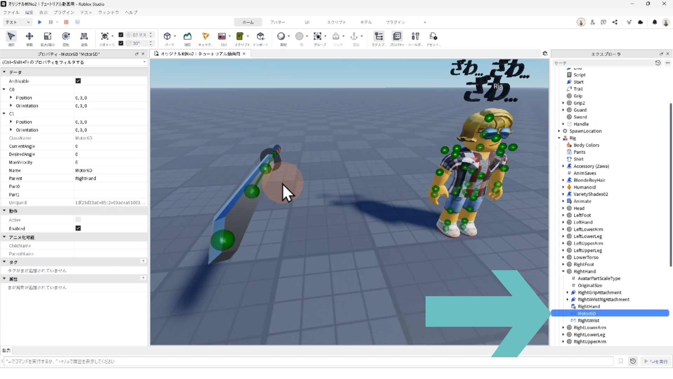Click the command bar input field
Viewport: 673px width, 379px height.
pyautogui.click(x=308, y=361)
